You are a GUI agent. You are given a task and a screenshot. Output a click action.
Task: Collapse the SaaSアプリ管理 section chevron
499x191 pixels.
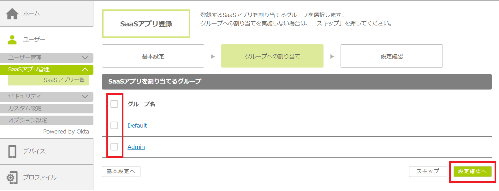[x=85, y=69]
